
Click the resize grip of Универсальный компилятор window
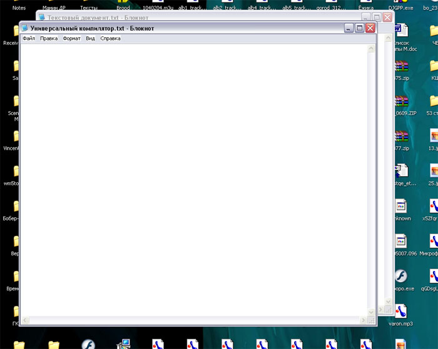tap(372, 320)
